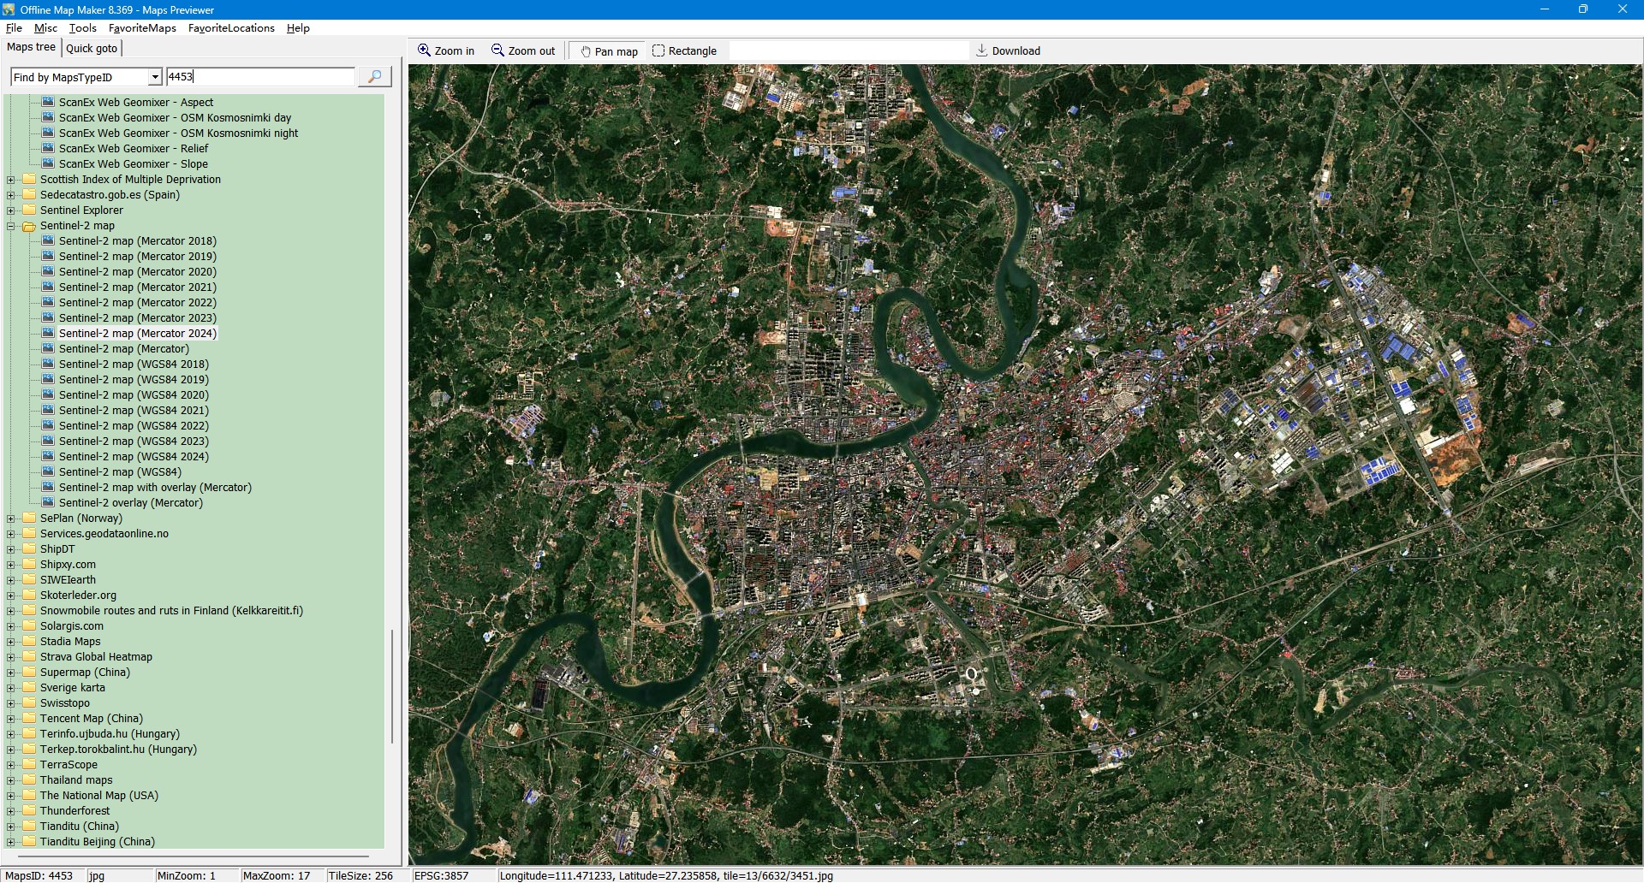The image size is (1644, 883).
Task: Click the map icon for Sentinel-2 map (WGS84 2021)
Action: 48,411
